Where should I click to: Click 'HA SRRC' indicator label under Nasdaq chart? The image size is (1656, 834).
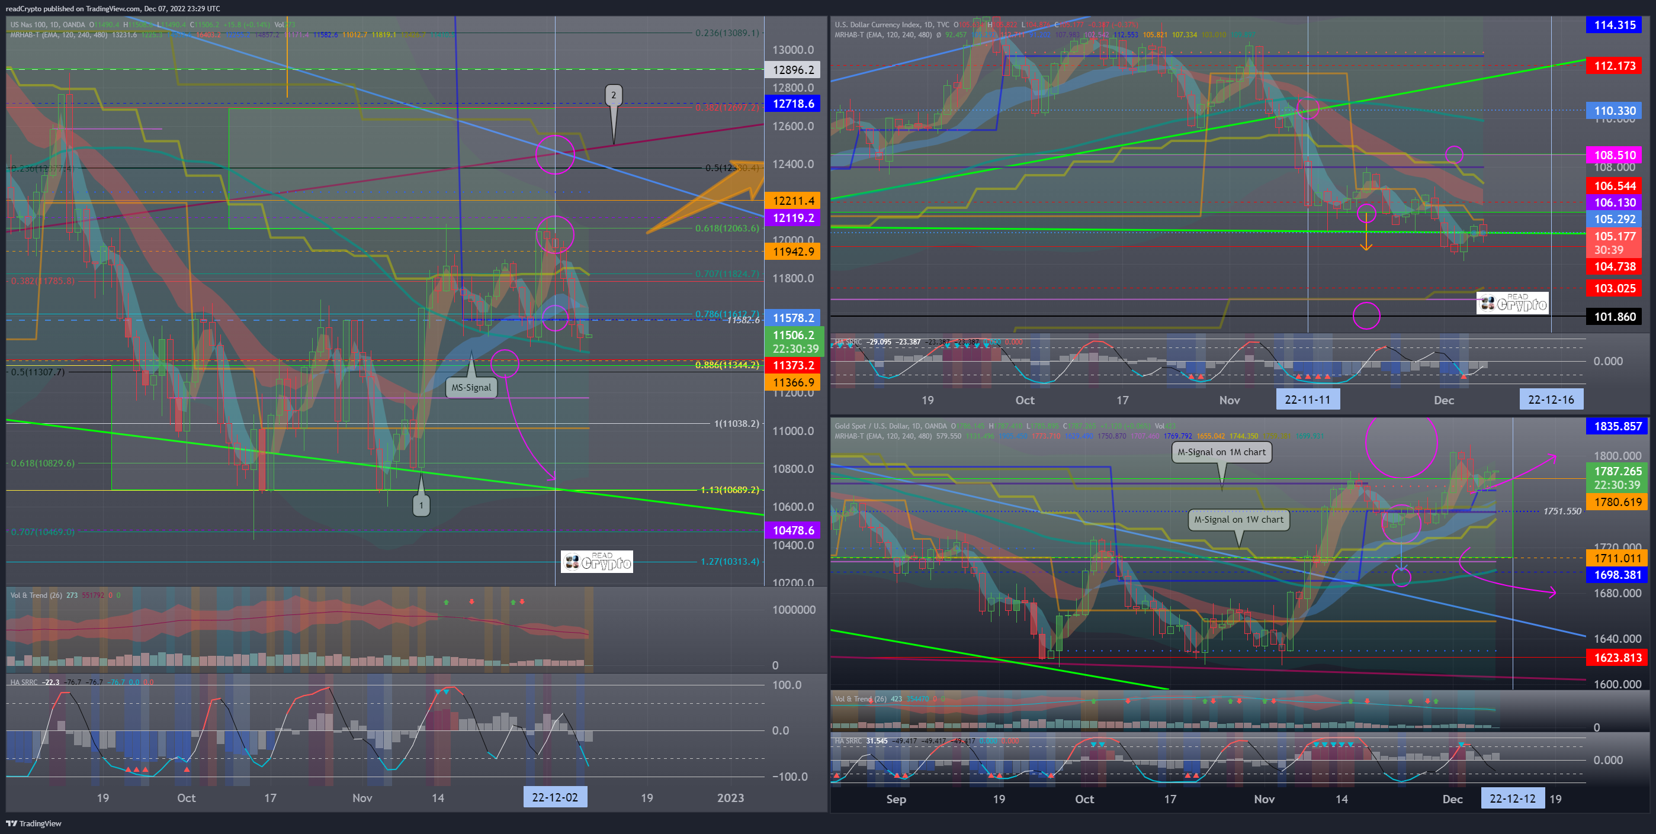pos(24,682)
